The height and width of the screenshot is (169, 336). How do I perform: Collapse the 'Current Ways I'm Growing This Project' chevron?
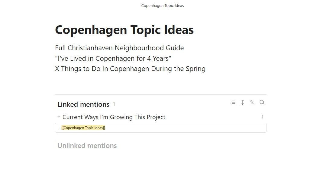coord(59,117)
